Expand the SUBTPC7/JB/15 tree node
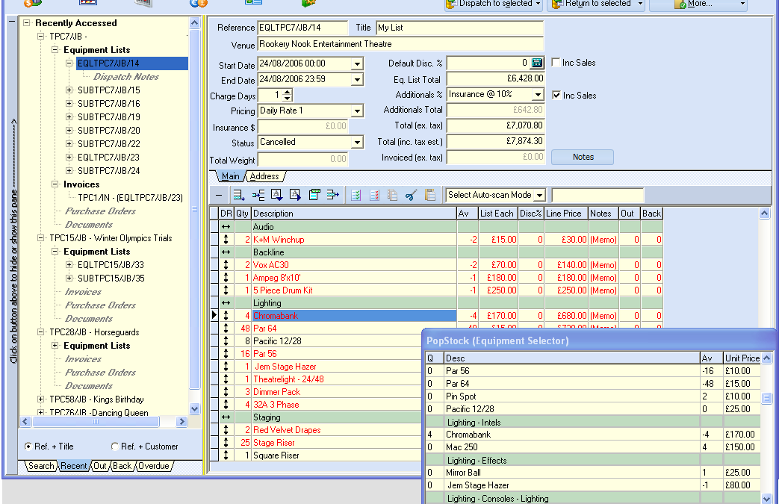 tap(70, 90)
